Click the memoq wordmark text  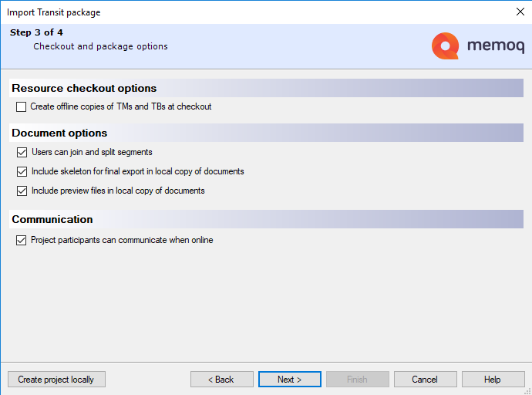click(x=496, y=46)
